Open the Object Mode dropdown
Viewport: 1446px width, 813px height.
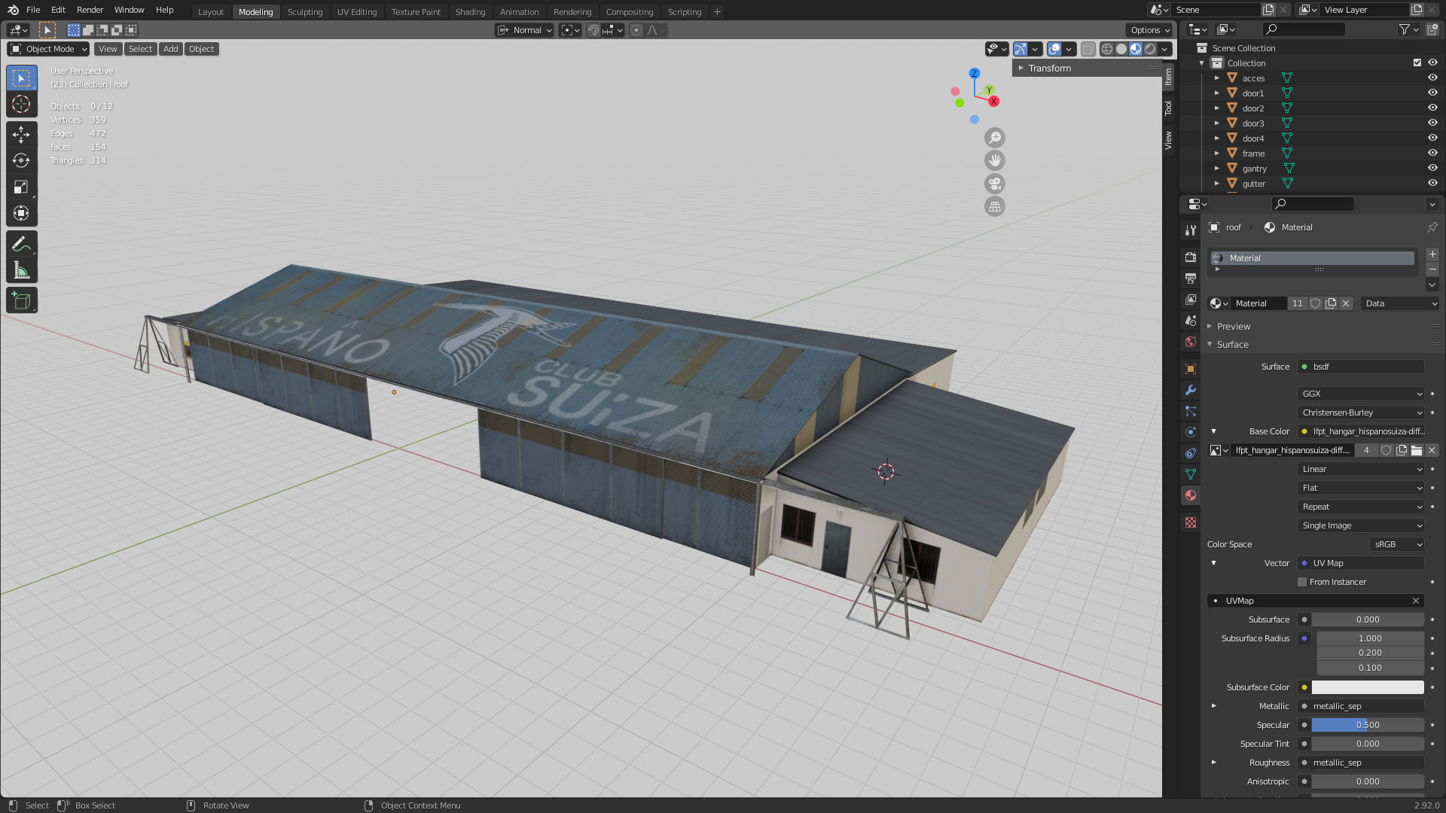(49, 49)
